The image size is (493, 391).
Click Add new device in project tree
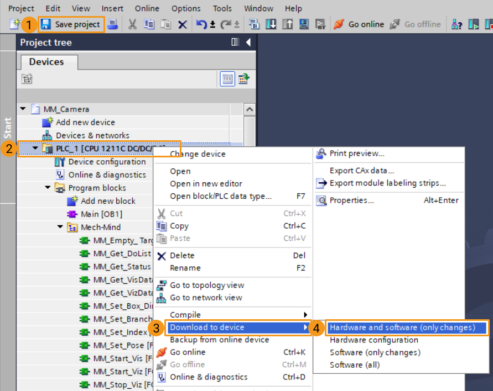tap(85, 122)
